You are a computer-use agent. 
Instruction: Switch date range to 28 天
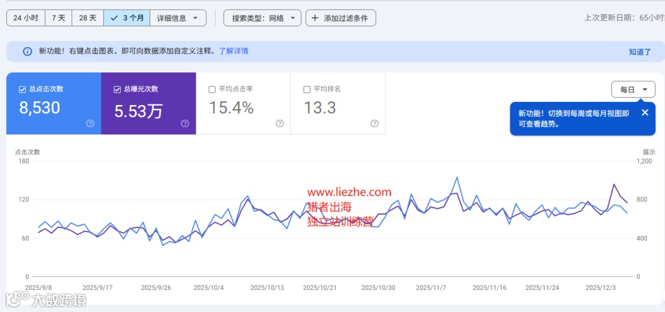88,18
